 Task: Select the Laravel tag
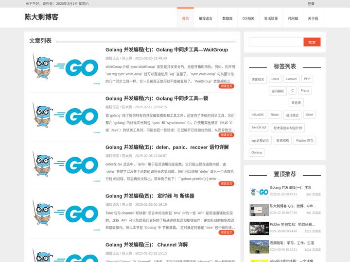click(x=291, y=79)
